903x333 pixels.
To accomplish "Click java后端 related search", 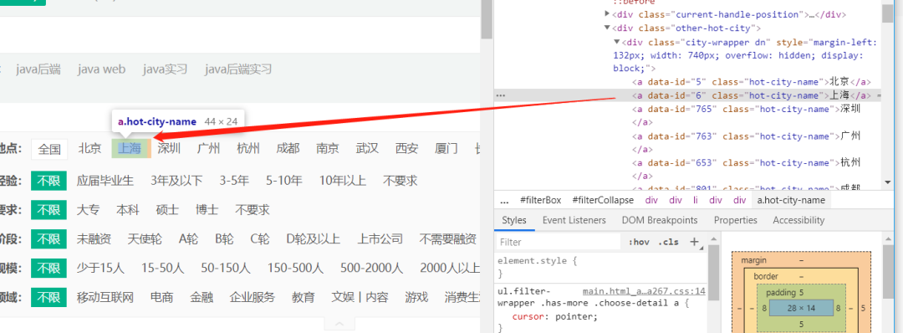I will click(x=38, y=69).
